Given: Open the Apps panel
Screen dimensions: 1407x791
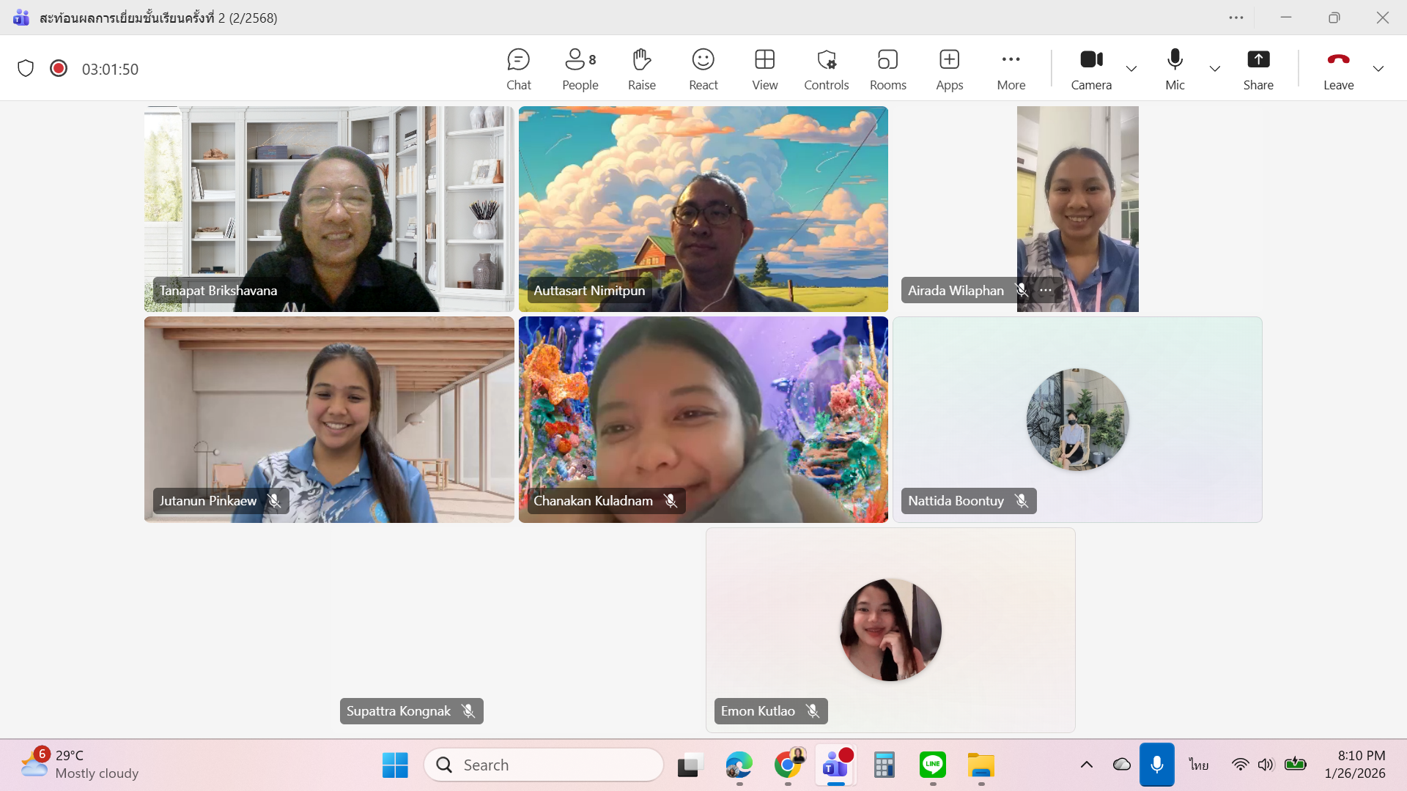Looking at the screenshot, I should tap(949, 69).
